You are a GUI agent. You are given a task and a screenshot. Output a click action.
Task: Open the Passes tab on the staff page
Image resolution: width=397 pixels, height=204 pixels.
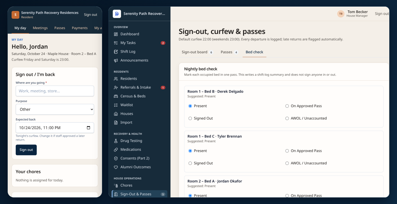point(229,52)
